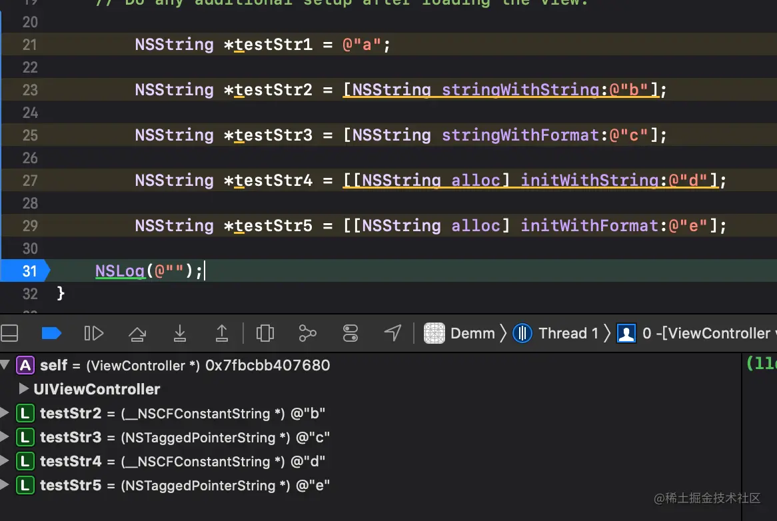Select the Demm process icon in the jump bar
This screenshot has height=521, width=777.
434,333
